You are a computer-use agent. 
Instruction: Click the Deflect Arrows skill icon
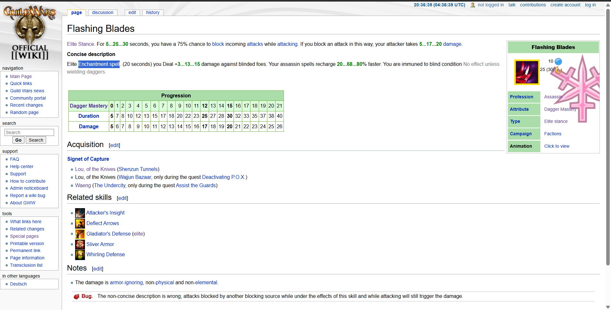coord(80,223)
